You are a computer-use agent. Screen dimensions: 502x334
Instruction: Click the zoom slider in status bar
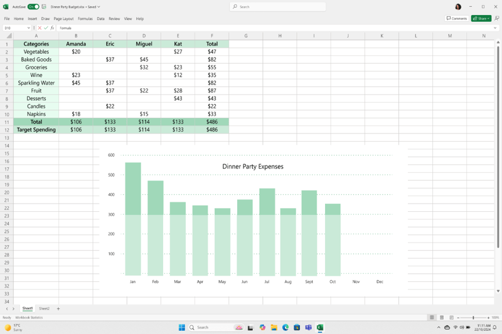[473, 318]
